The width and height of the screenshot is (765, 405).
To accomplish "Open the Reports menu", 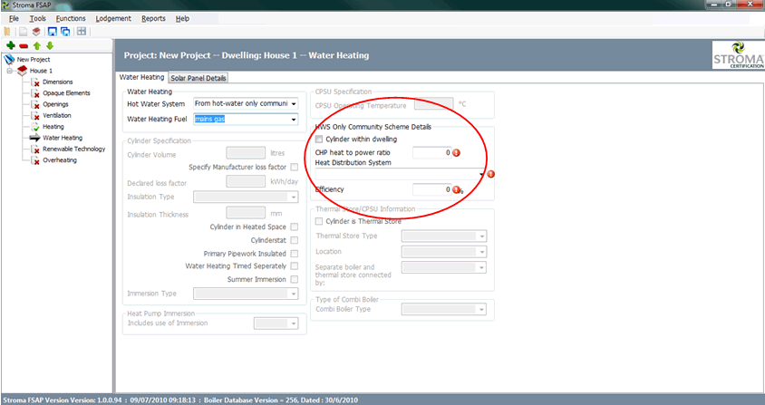I will pos(154,18).
